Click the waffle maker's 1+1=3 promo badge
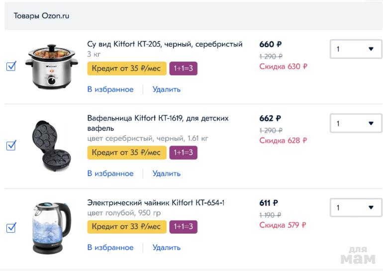The image size is (383, 271). coord(184,153)
